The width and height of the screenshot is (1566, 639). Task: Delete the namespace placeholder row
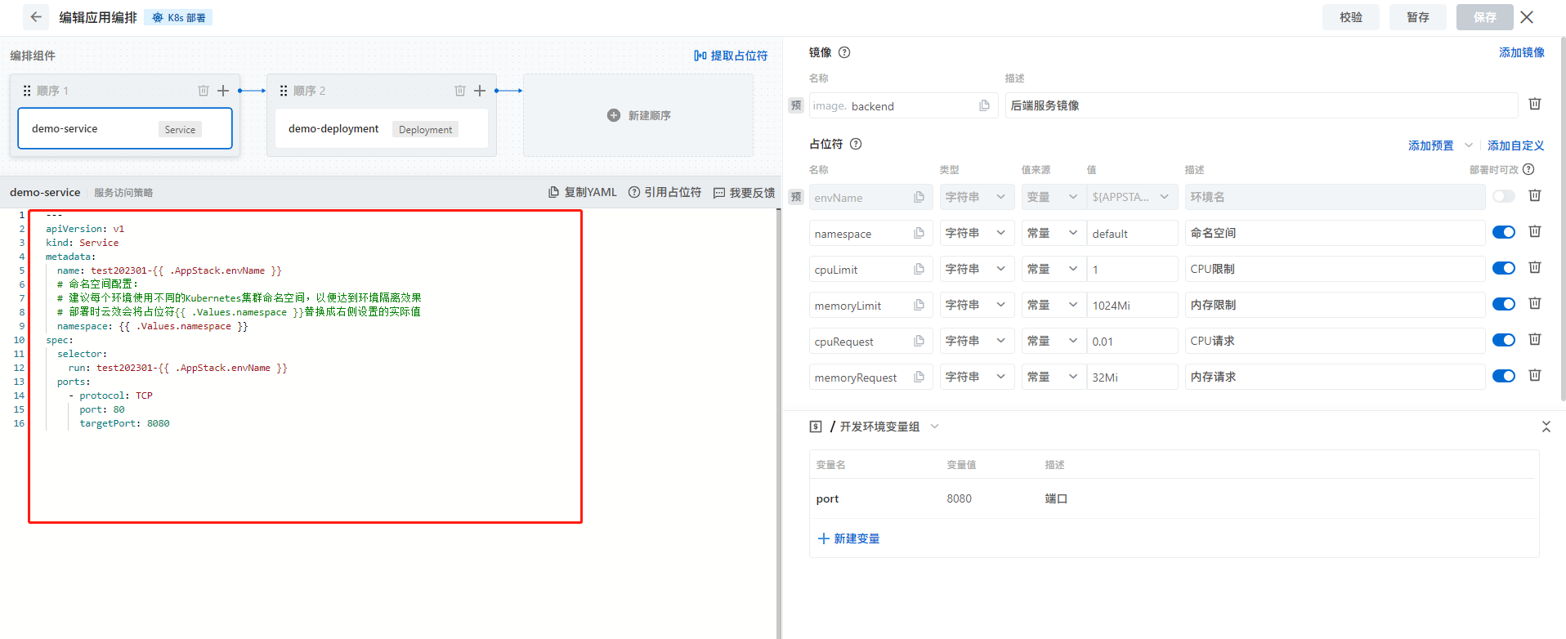(x=1535, y=231)
